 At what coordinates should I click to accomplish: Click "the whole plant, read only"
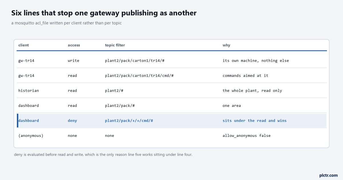tap(252, 91)
